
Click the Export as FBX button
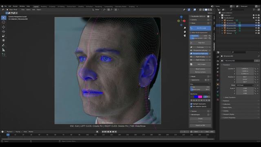click(200, 125)
